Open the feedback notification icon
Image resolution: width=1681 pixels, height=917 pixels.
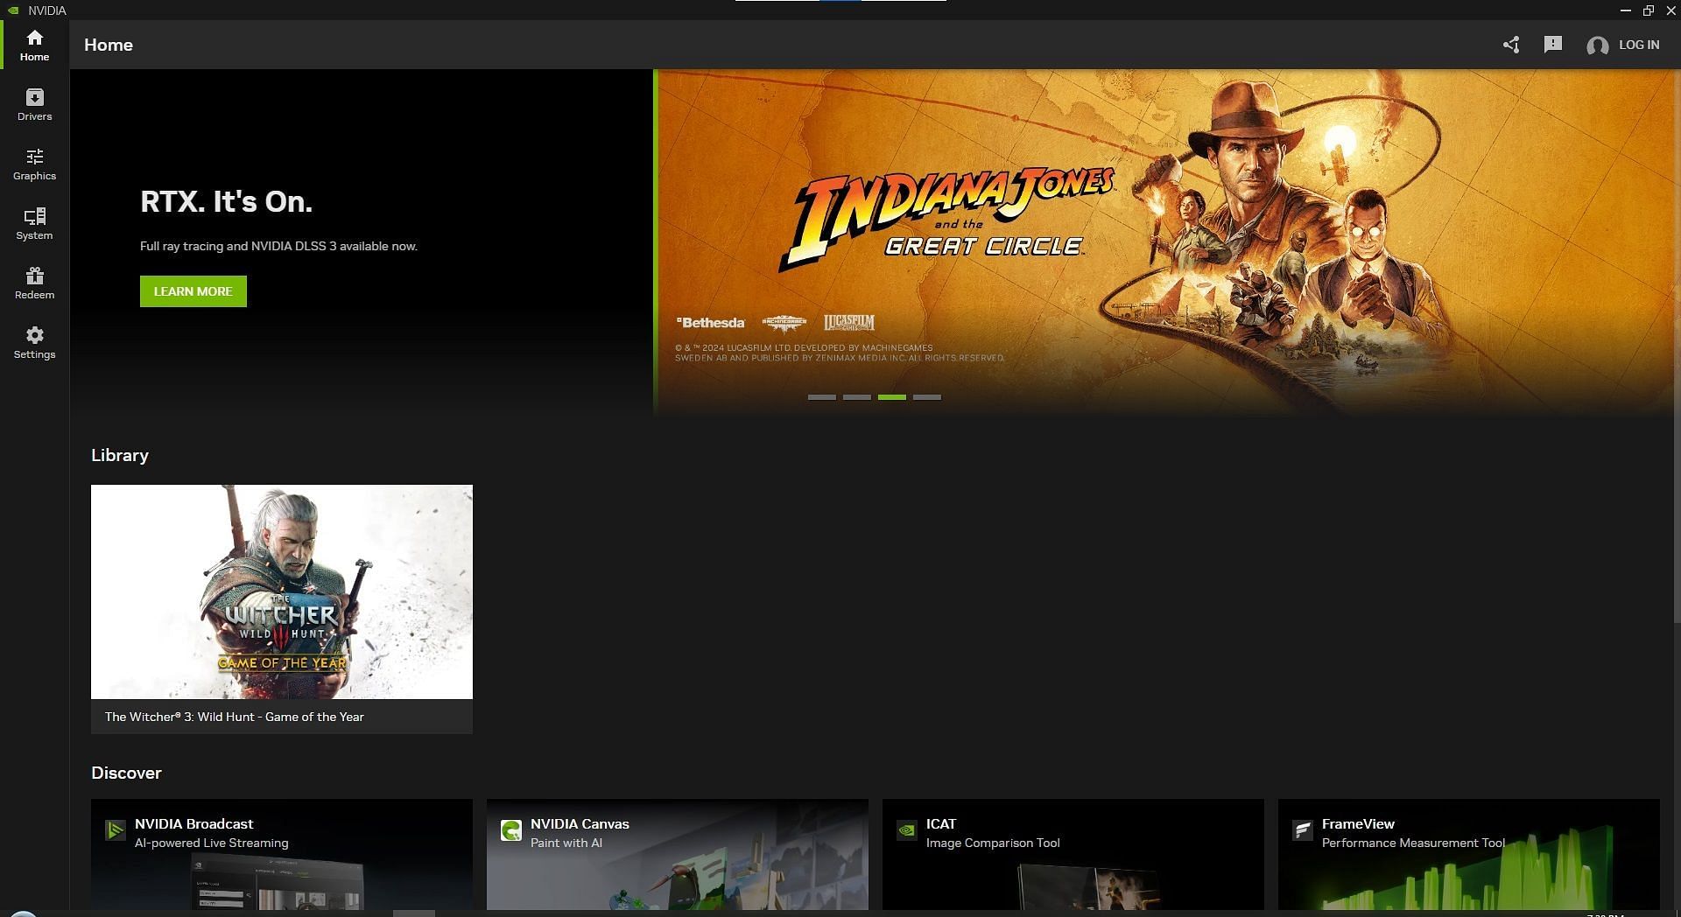click(1552, 45)
